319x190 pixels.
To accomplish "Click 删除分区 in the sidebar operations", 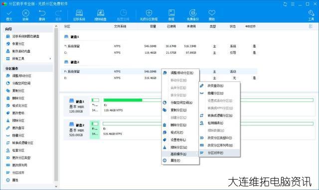I will point(18,98).
